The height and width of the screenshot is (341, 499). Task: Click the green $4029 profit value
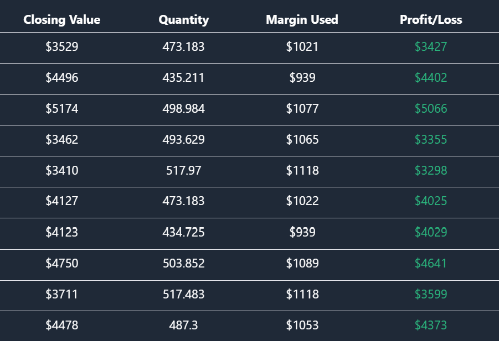(431, 233)
